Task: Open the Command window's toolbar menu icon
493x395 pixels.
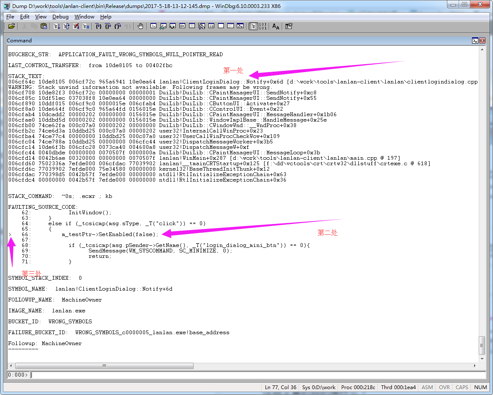Action: (475, 41)
